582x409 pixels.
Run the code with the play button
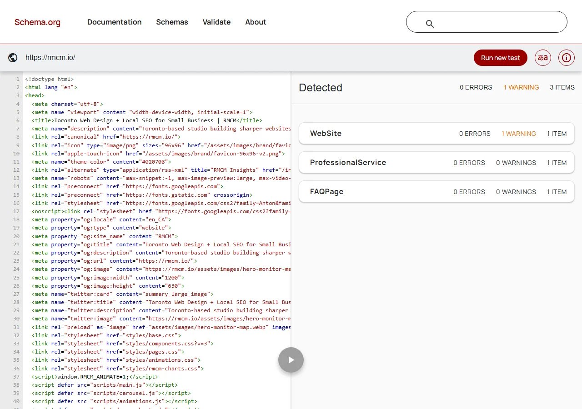(291, 360)
